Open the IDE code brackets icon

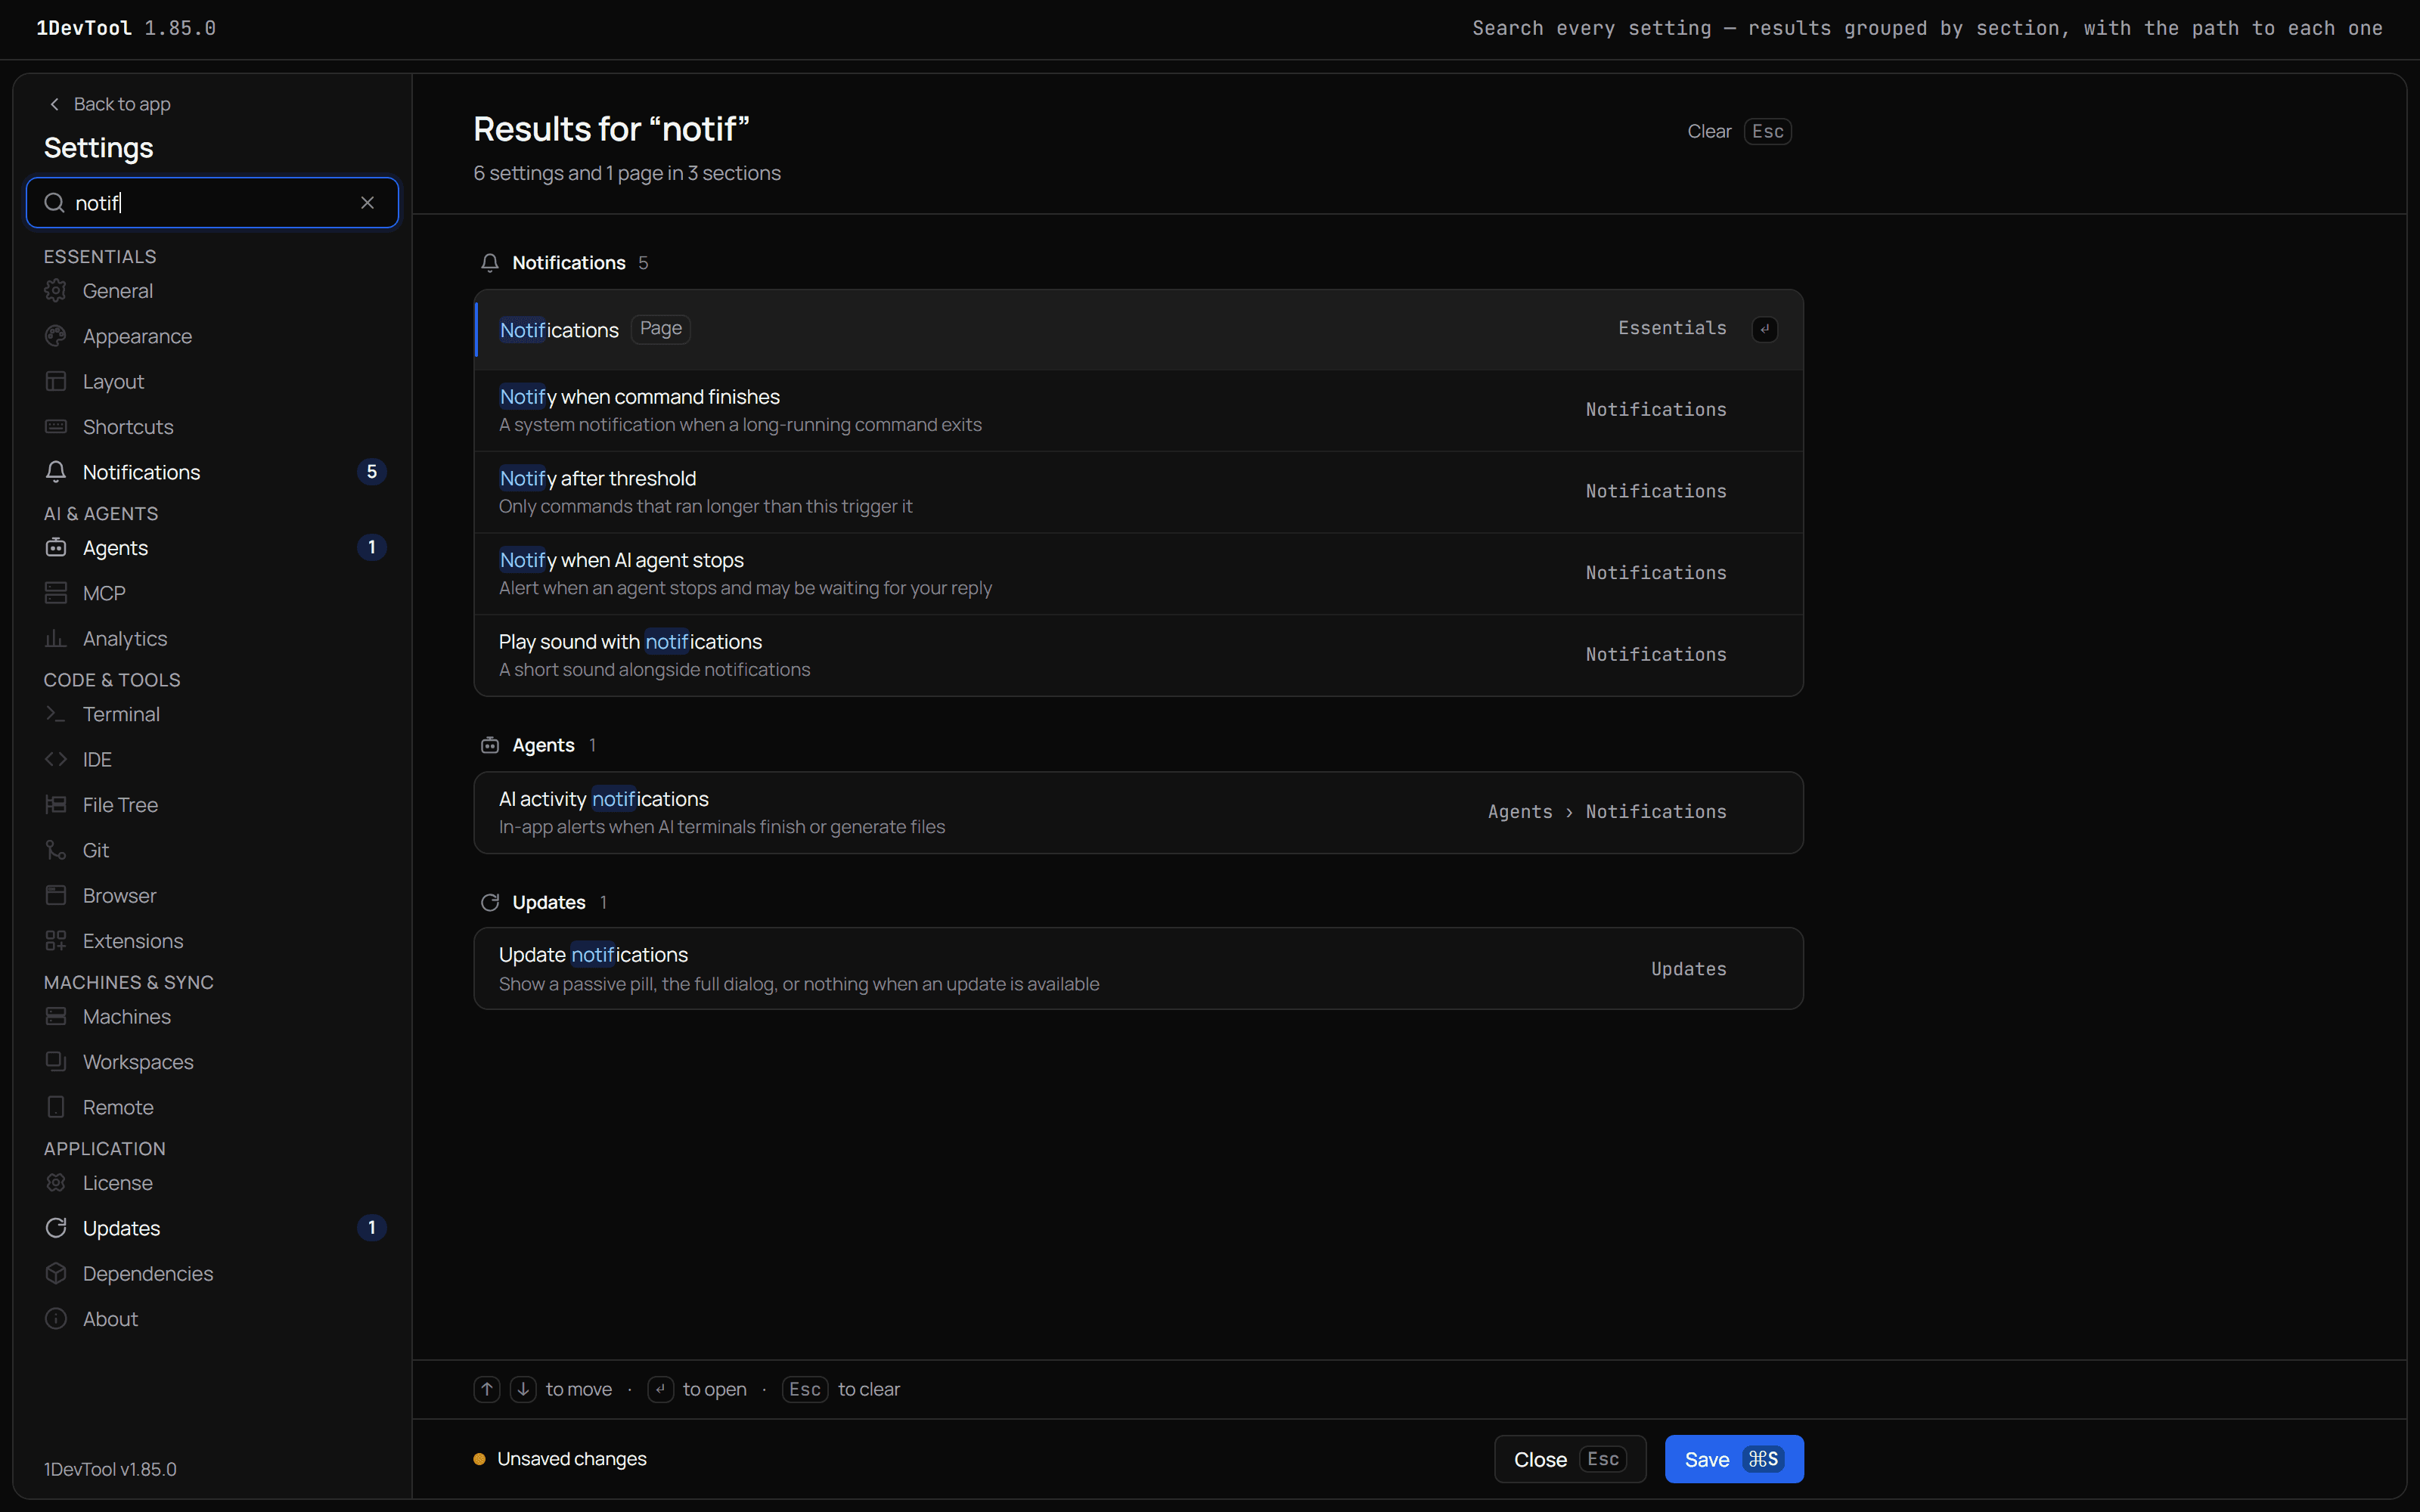56,759
